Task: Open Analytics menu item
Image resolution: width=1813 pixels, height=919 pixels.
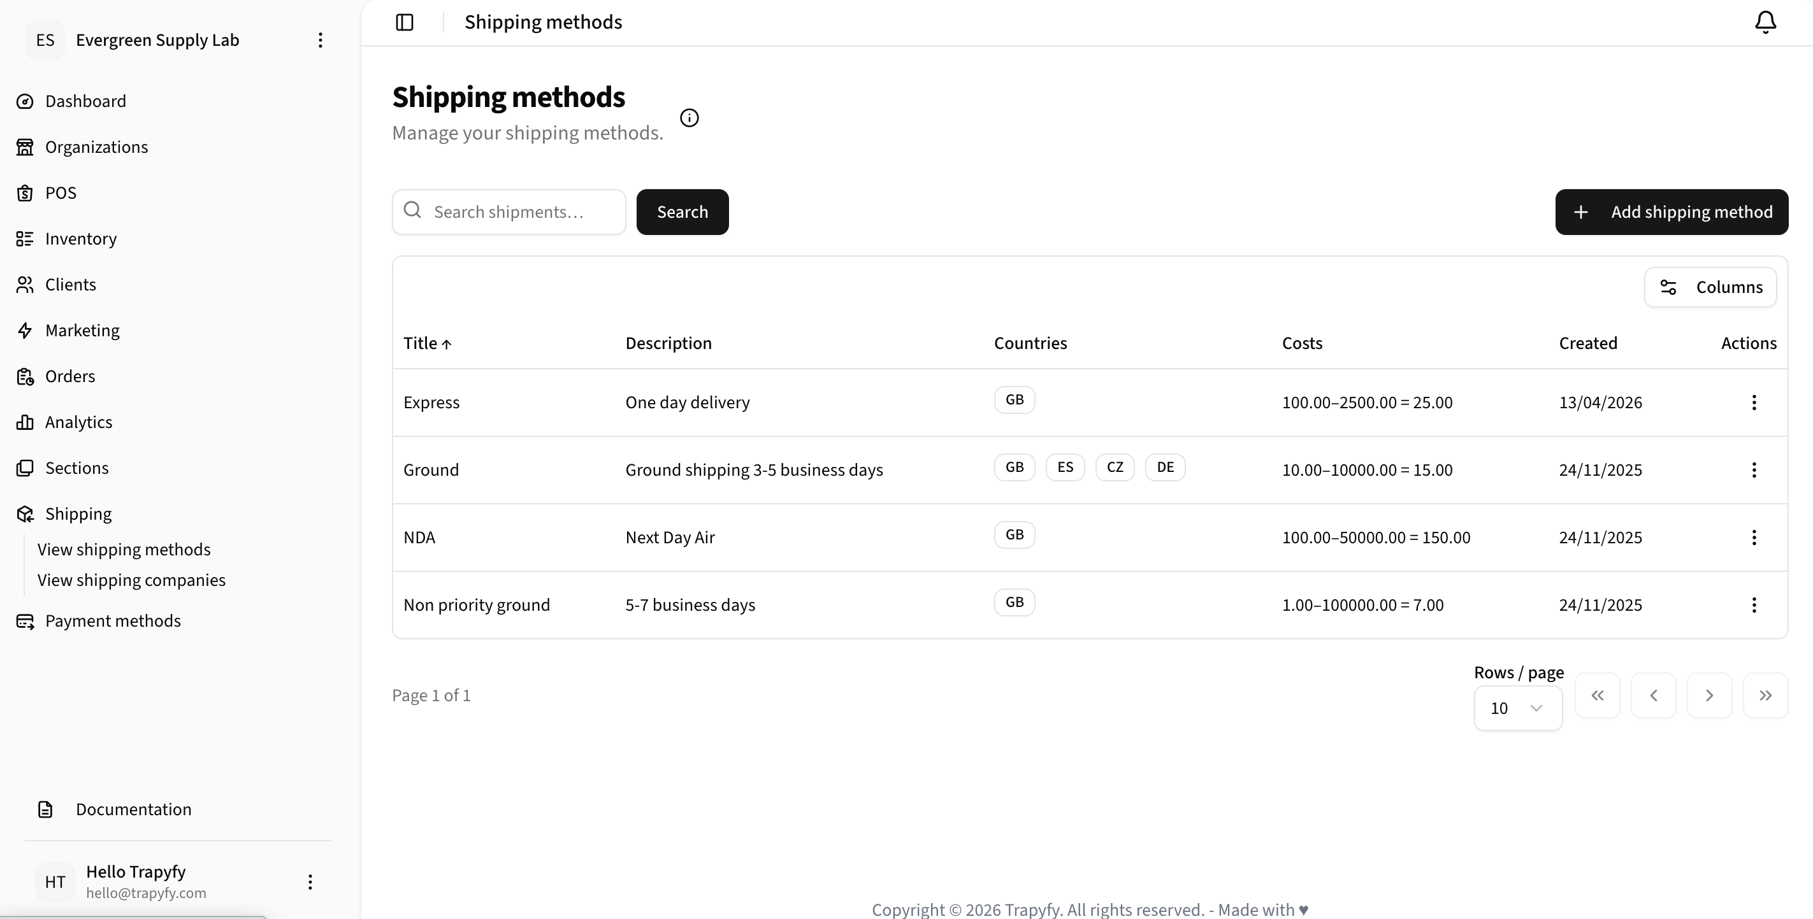Action: (x=78, y=422)
